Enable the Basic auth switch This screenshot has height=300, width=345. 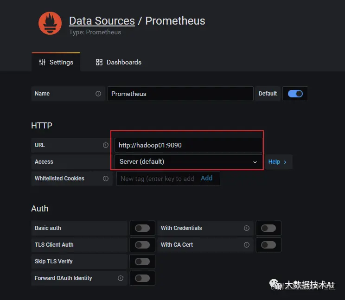(142, 228)
